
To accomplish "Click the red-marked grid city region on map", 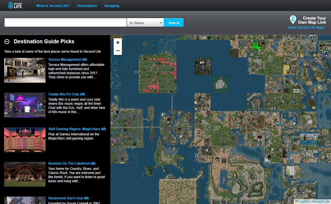I will point(157,74).
